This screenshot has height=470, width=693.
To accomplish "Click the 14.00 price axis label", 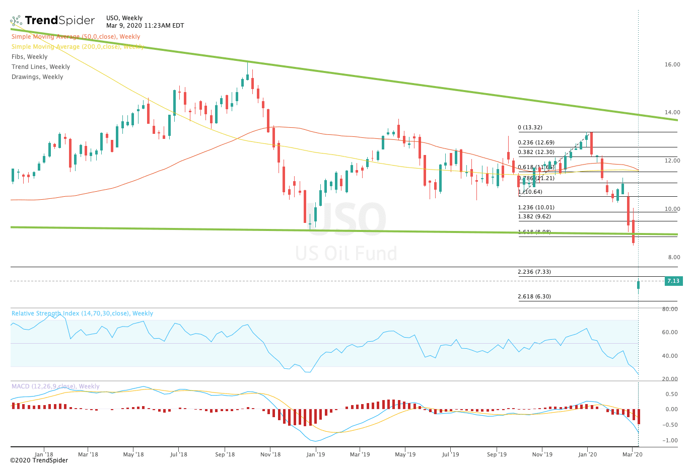I will pyautogui.click(x=672, y=112).
